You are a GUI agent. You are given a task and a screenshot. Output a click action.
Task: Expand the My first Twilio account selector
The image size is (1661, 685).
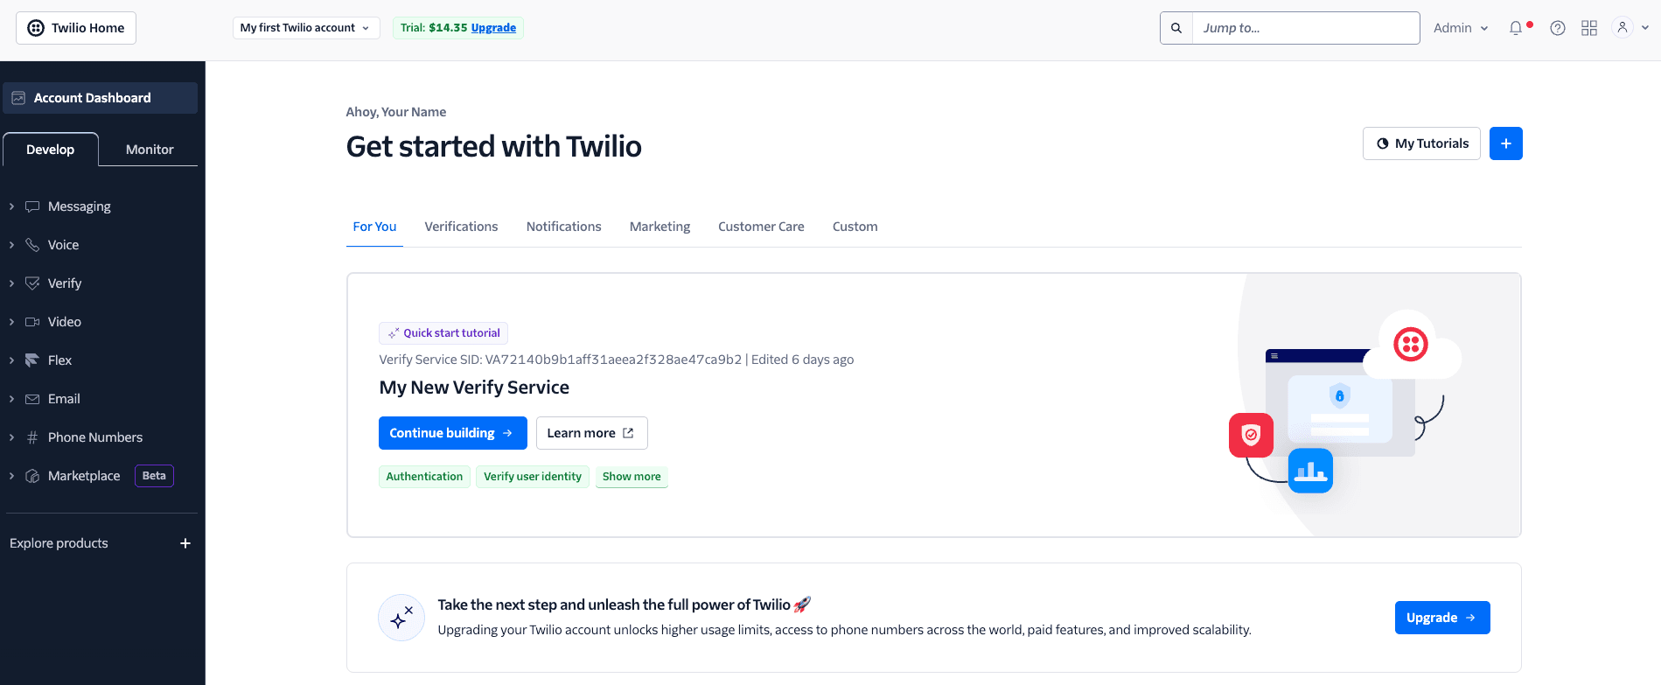(x=305, y=27)
